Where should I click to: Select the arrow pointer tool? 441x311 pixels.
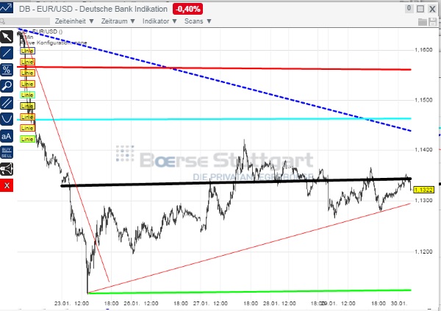(7, 37)
